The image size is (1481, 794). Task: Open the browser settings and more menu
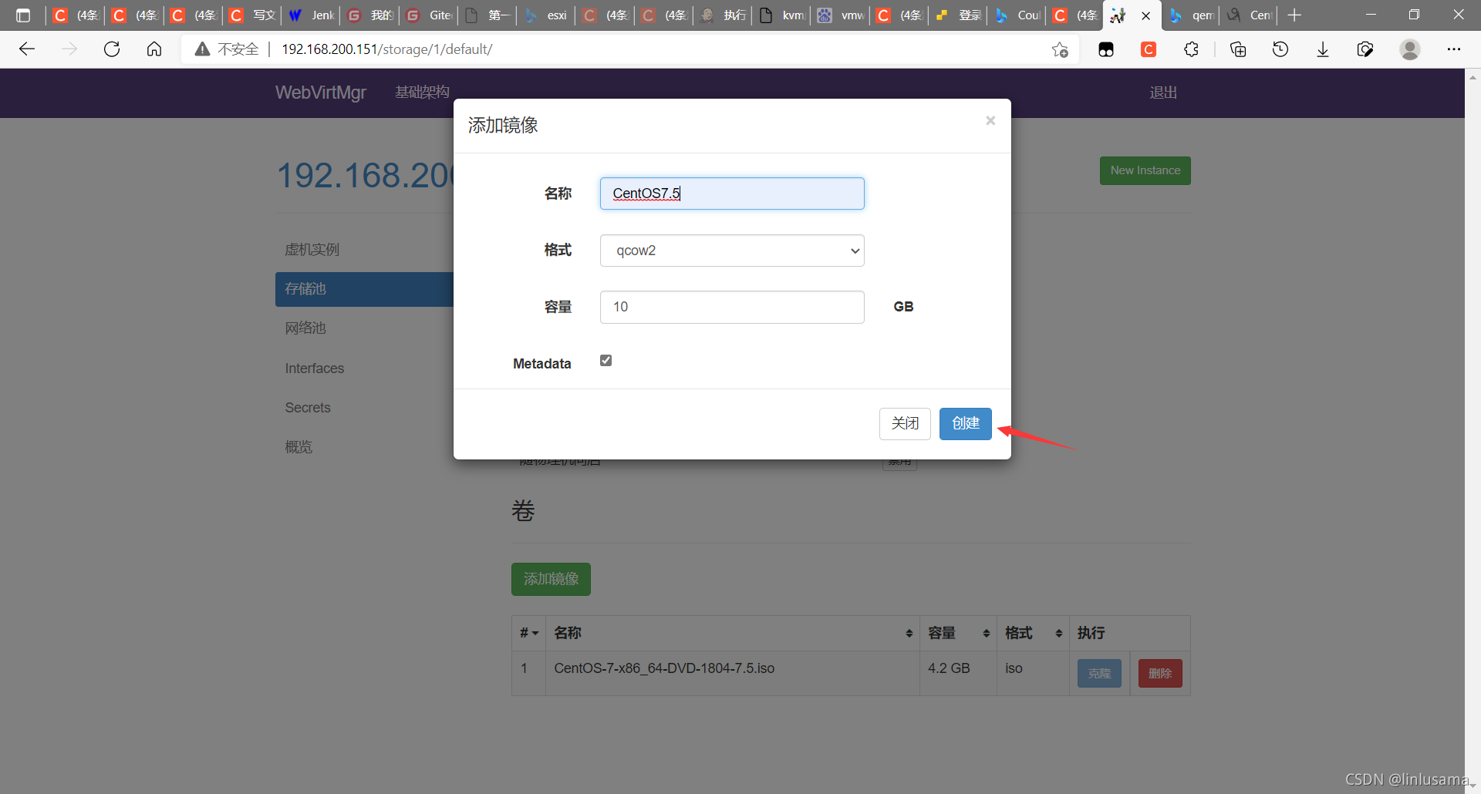click(x=1454, y=49)
